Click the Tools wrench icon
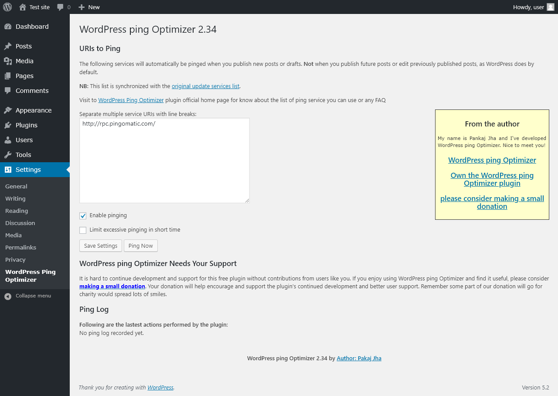The height and width of the screenshot is (396, 558). [8, 155]
